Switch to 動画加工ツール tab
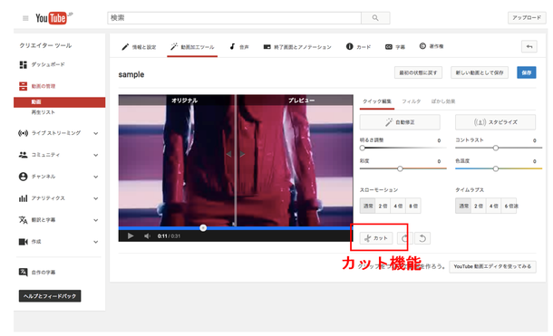Screen dimensions: 553x336 coord(192,47)
